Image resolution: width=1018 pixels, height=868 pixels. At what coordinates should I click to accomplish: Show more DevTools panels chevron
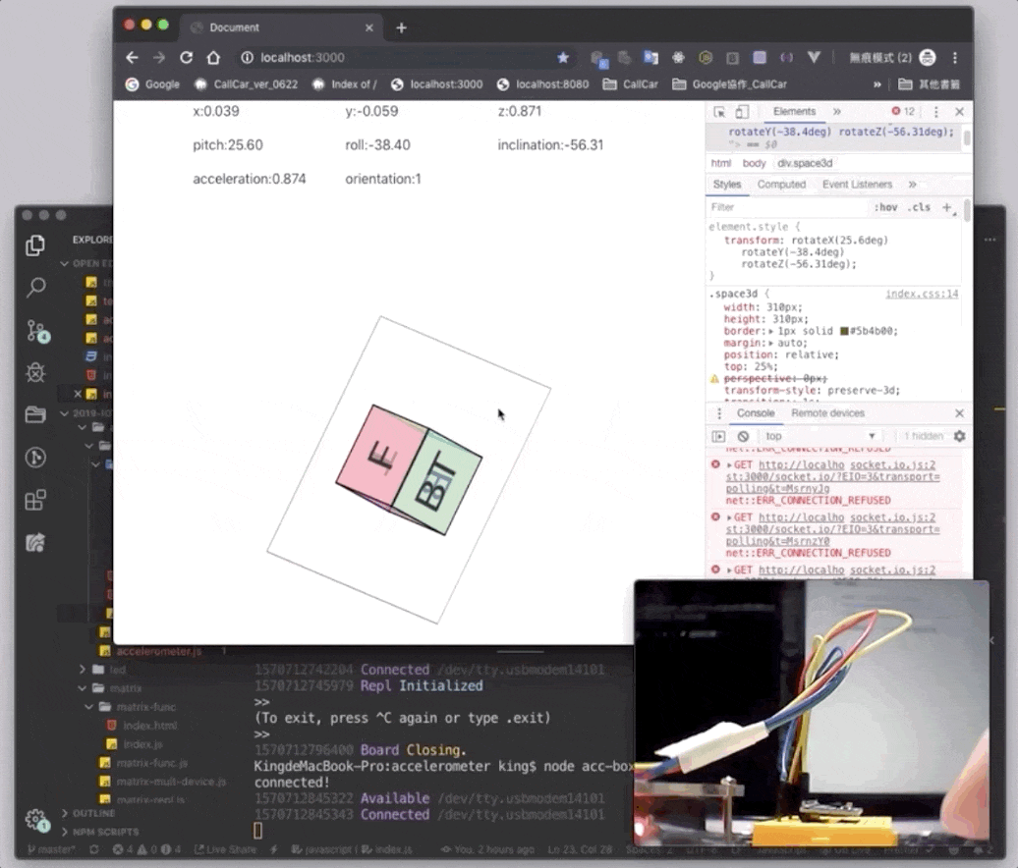[x=837, y=112]
